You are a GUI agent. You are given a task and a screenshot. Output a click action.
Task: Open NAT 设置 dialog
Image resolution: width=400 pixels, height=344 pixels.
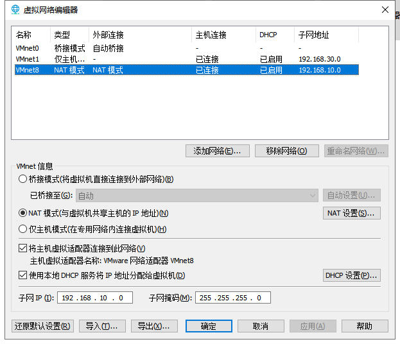coord(352,213)
